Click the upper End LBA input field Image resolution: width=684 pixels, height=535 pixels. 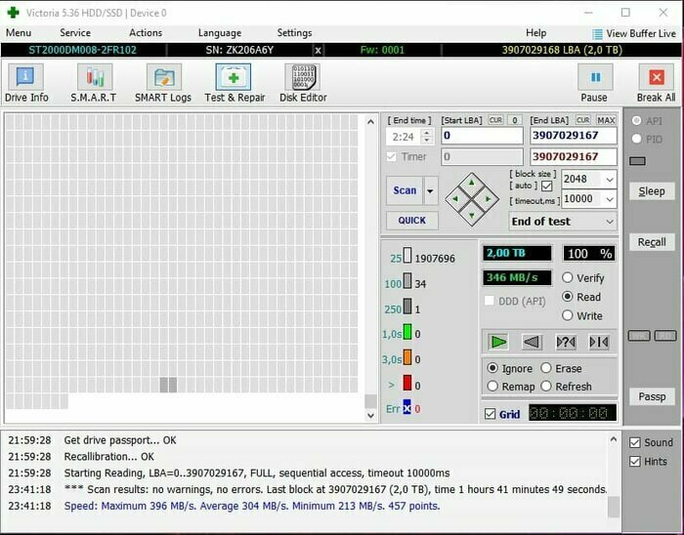[x=574, y=136]
